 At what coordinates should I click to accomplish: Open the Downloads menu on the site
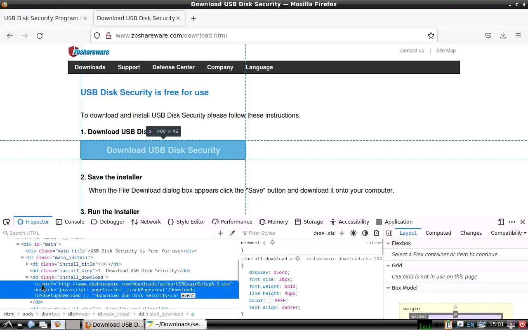click(90, 67)
